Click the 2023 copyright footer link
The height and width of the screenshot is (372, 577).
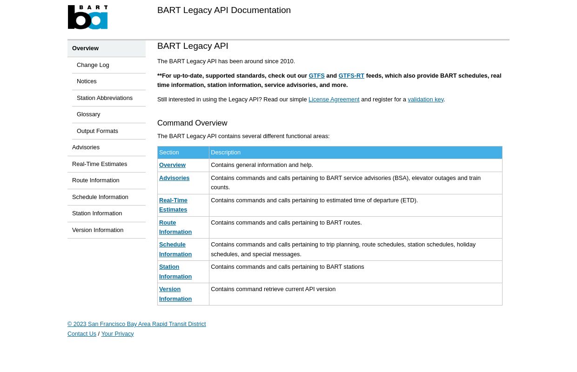(x=136, y=324)
